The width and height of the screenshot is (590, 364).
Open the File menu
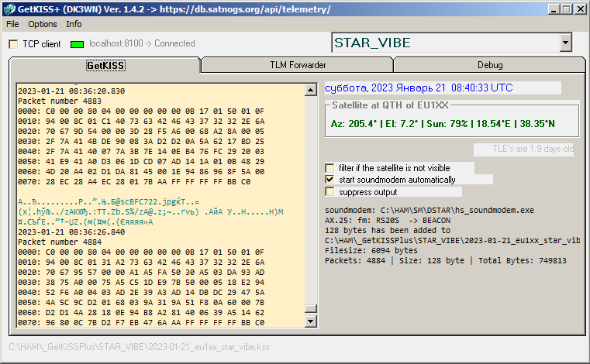12,24
